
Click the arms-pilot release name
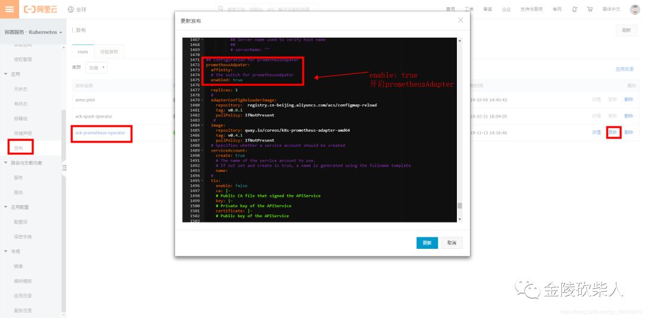pos(85,100)
